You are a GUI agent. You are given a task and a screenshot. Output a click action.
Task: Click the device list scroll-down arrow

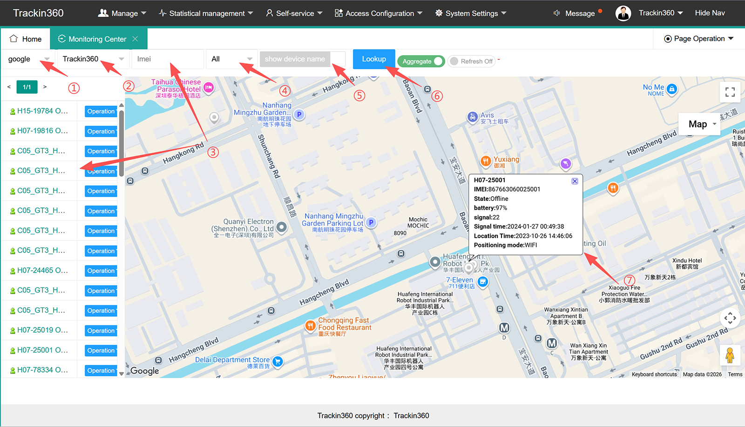coord(122,374)
